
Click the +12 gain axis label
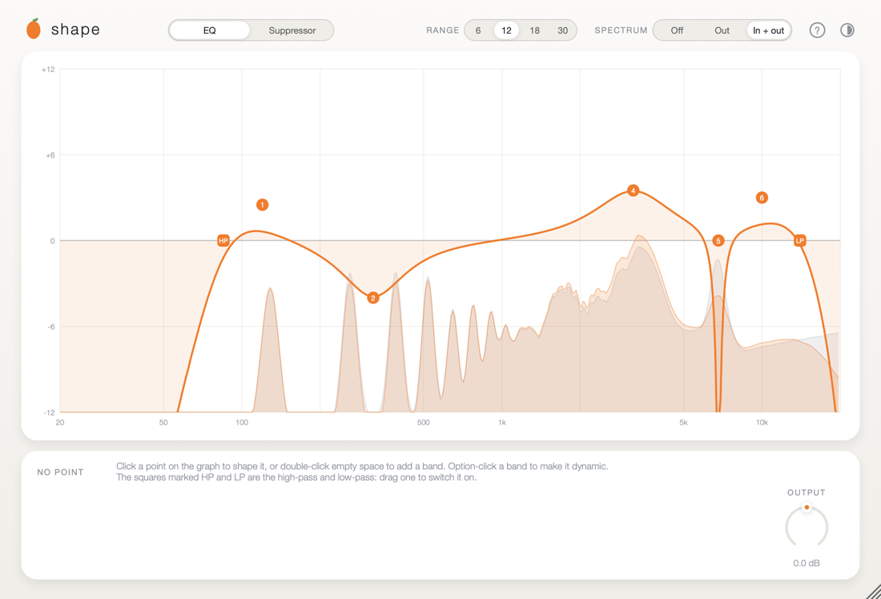pyautogui.click(x=48, y=70)
